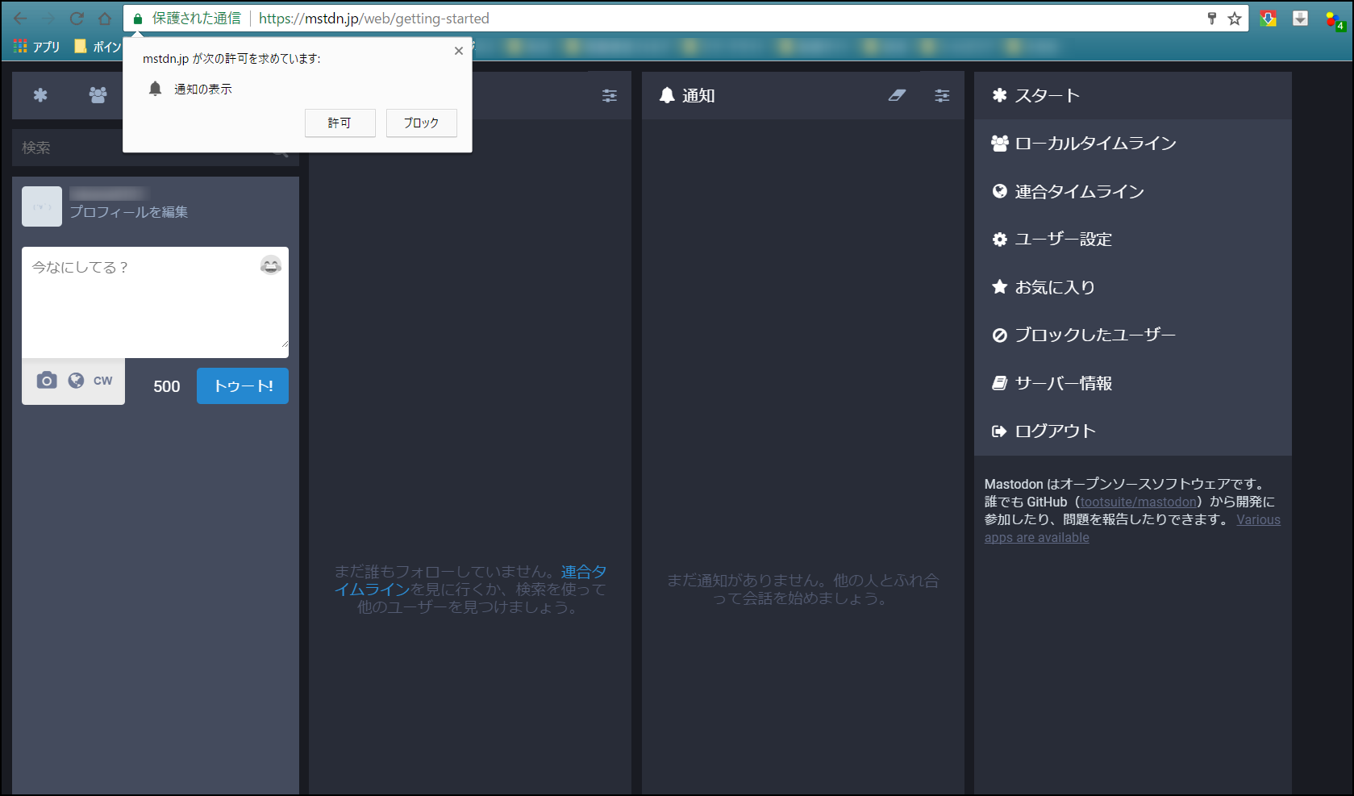Viewport: 1354px width, 796px height.
Task: Open the tootsuite/mastodon GitHub link
Action: pyautogui.click(x=1138, y=502)
